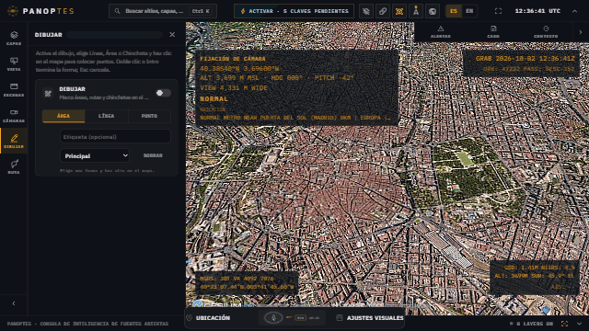This screenshot has width=589, height=331.
Task: Click the person marker icon in toolbar
Action: pyautogui.click(x=416, y=11)
